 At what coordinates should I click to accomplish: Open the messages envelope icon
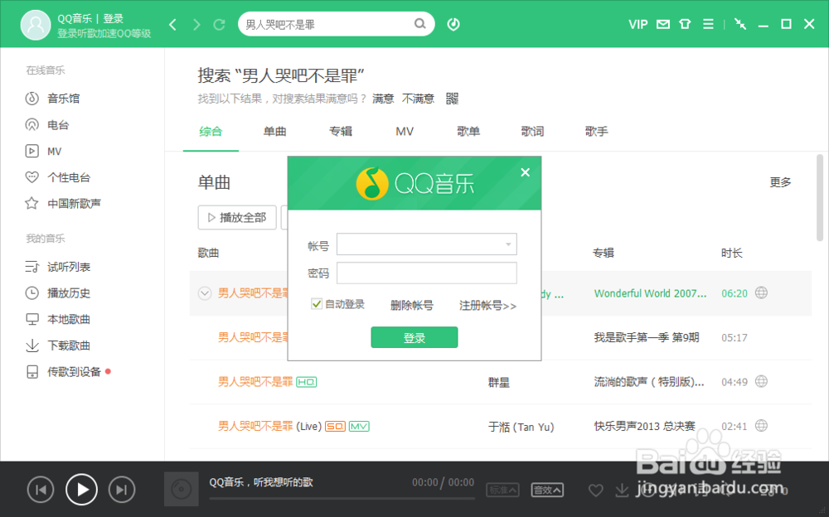pyautogui.click(x=663, y=24)
